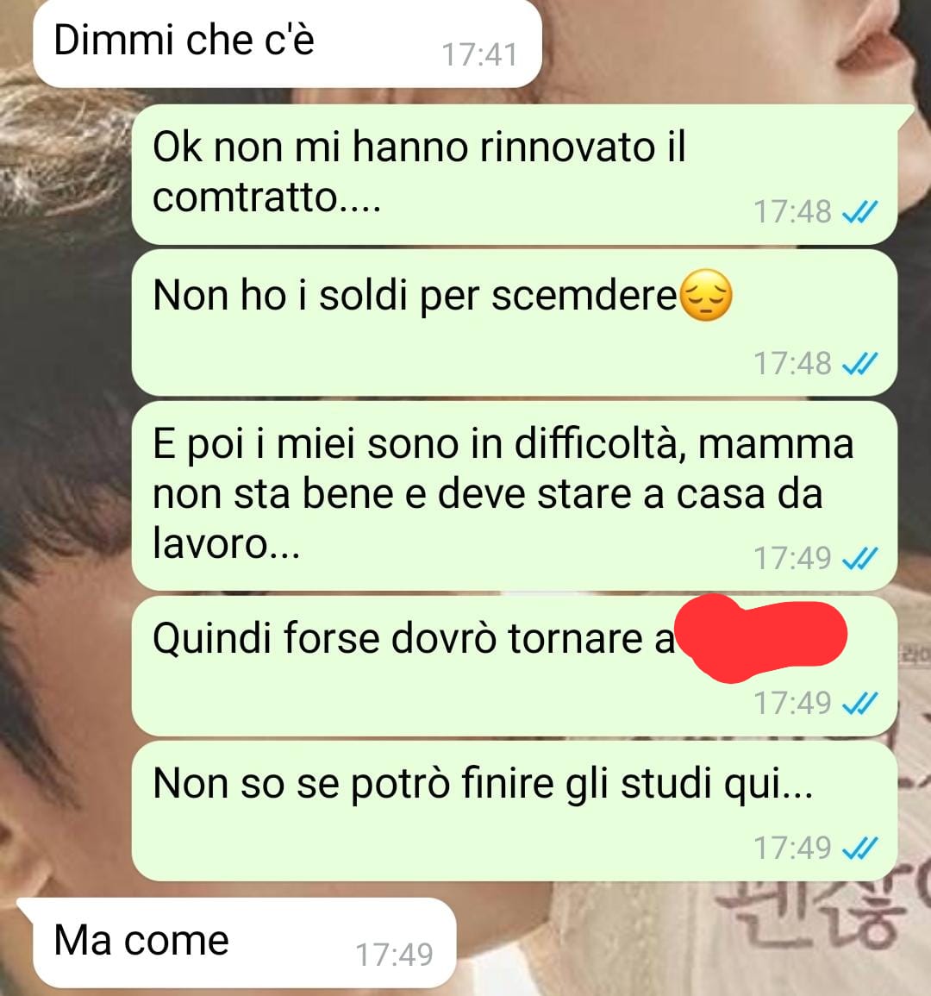Click 17:49 time on 'lavoro...' message
Screen dimensions: 931x996
coord(792,559)
